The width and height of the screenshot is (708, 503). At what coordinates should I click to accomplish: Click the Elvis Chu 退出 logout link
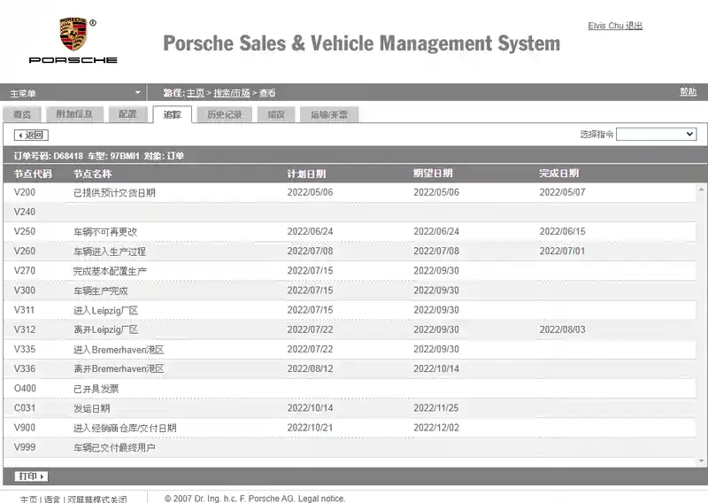(615, 26)
